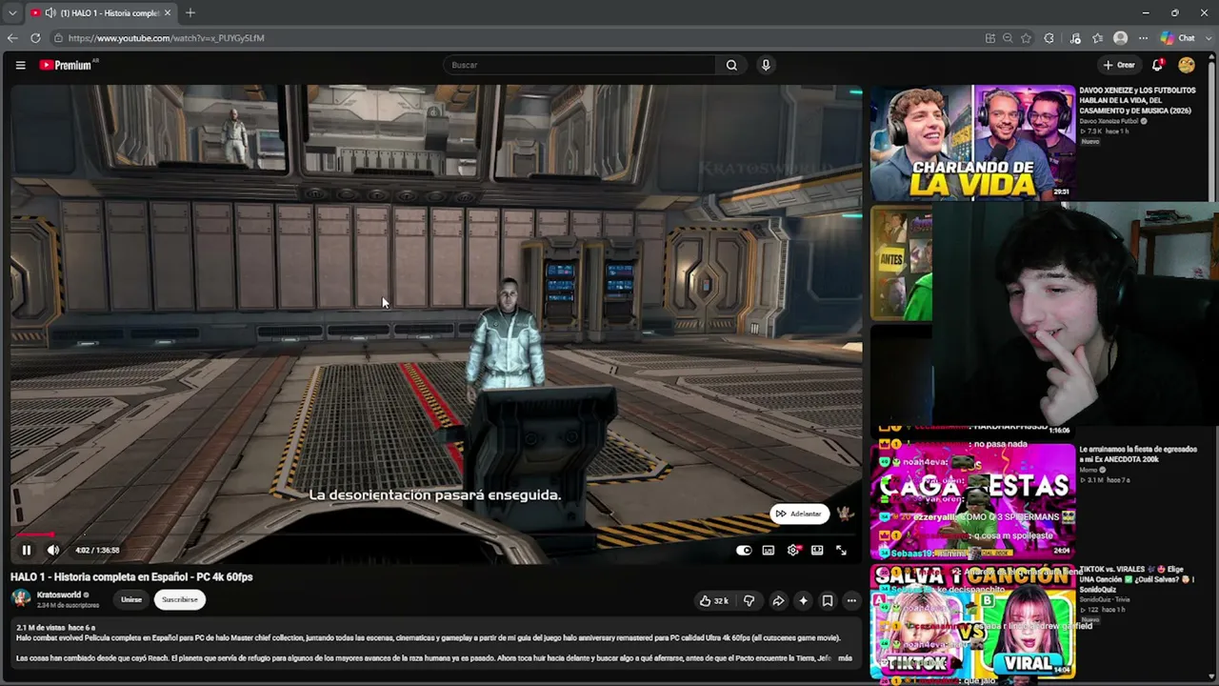Add this page to favorites star
This screenshot has height=686, width=1219.
(1026, 38)
